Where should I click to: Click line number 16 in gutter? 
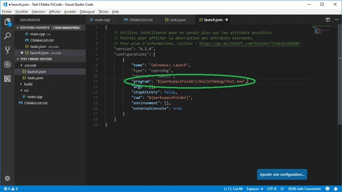coord(95,108)
